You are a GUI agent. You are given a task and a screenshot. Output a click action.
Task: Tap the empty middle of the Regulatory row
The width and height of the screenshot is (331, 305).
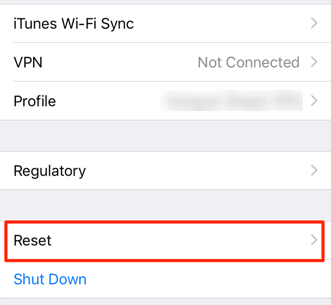[x=196, y=170]
